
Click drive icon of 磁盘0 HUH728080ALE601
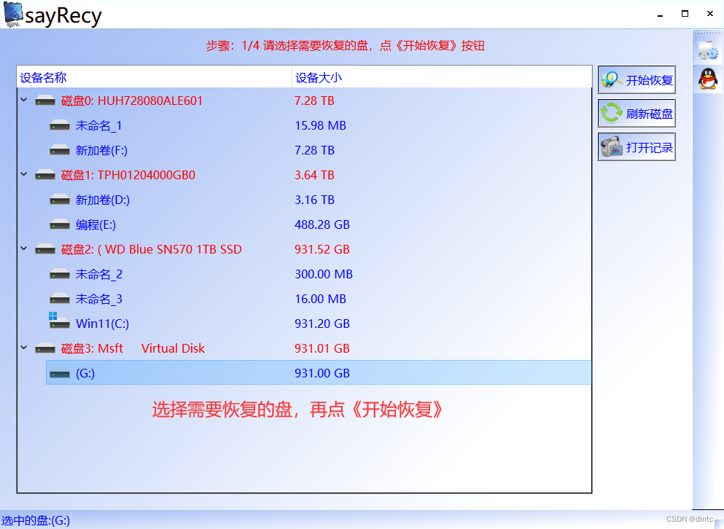[45, 101]
